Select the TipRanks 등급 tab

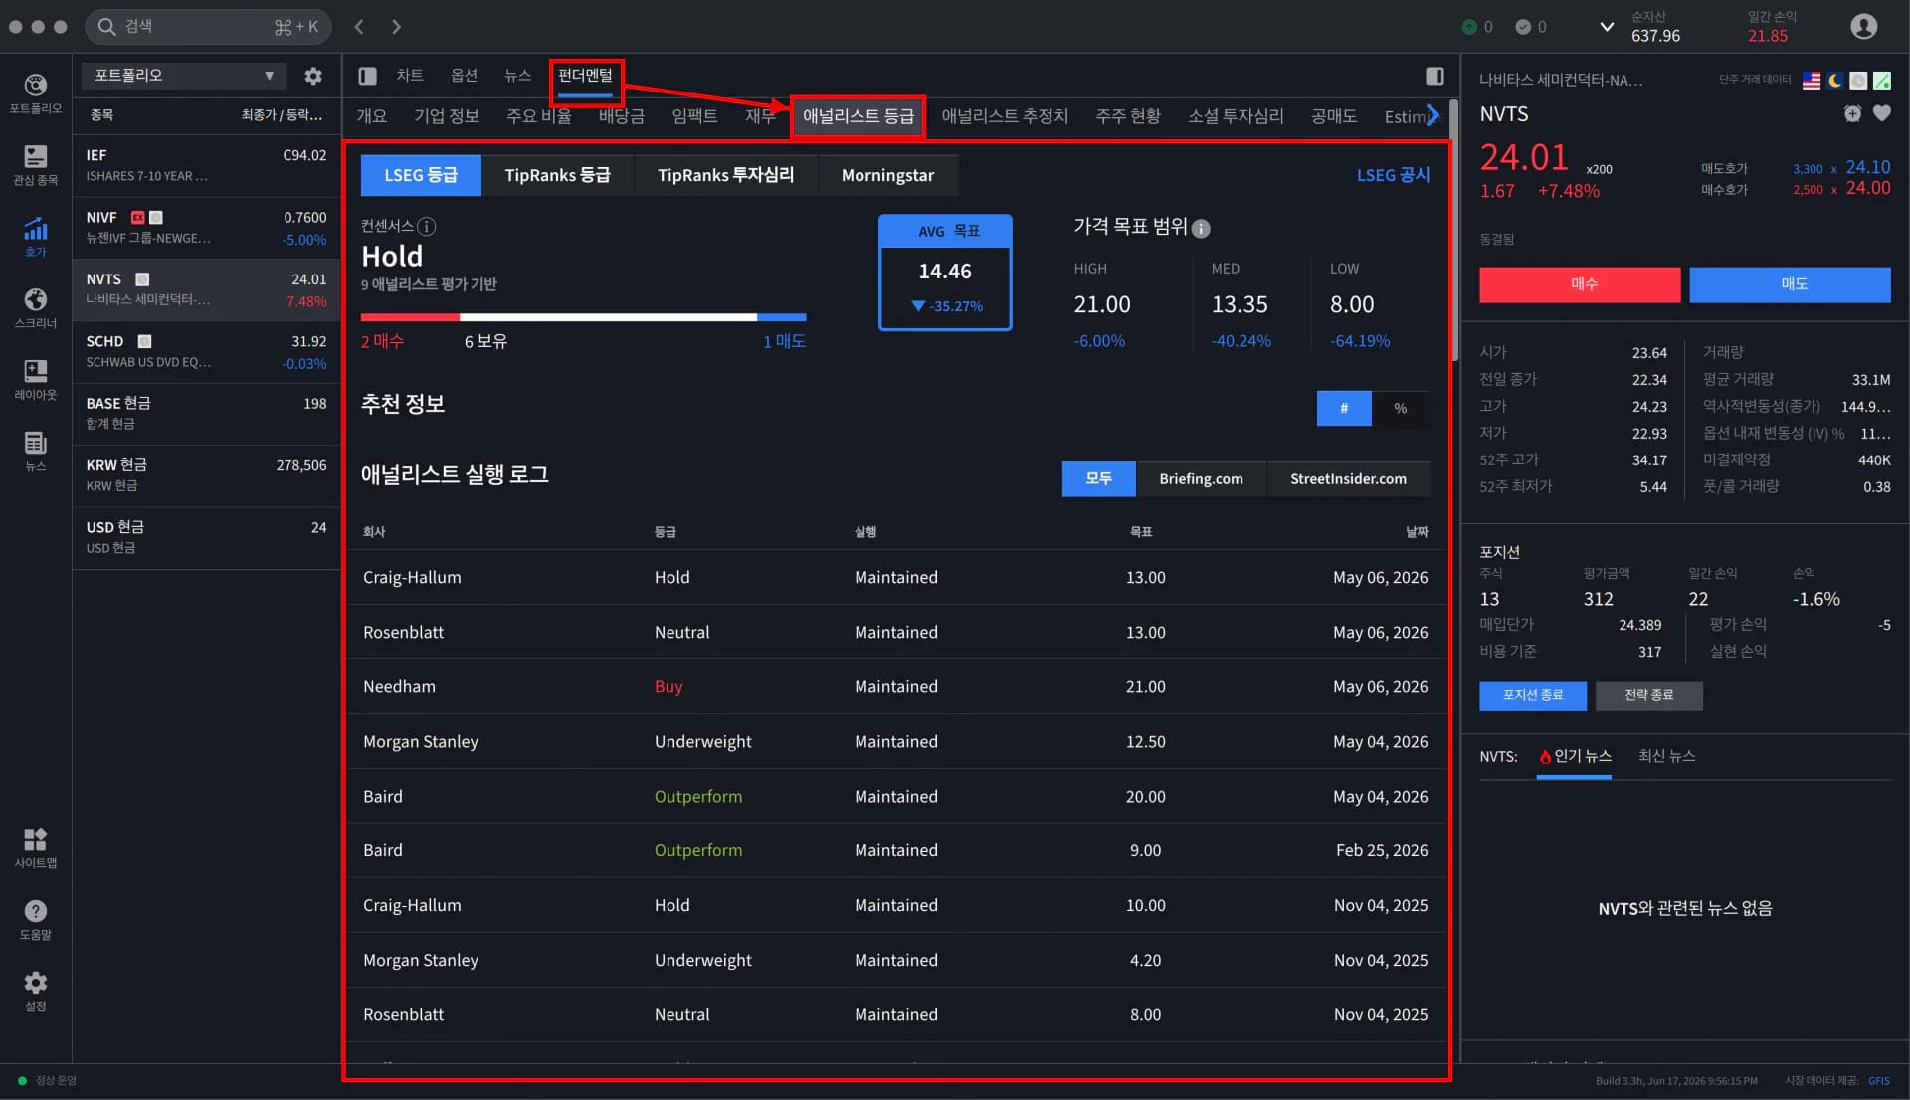point(557,175)
